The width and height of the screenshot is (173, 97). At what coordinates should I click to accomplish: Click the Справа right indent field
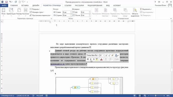(66, 15)
